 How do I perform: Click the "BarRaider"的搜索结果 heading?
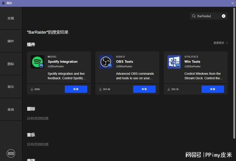(48, 32)
